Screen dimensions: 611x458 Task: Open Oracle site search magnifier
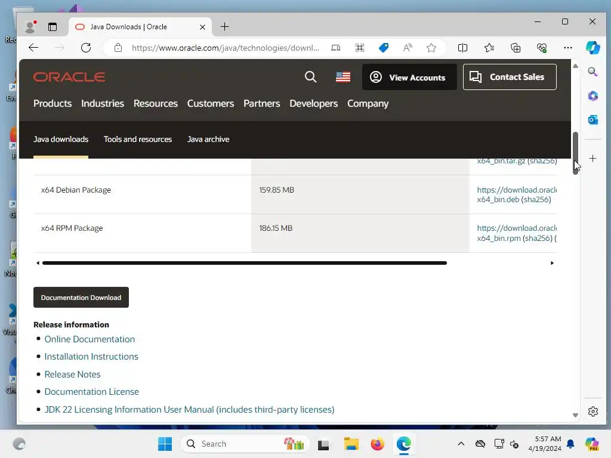point(310,77)
